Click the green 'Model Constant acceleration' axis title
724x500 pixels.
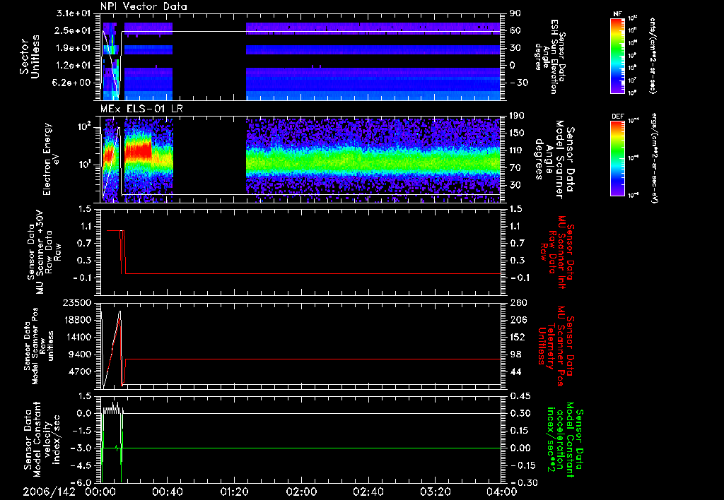point(564,439)
